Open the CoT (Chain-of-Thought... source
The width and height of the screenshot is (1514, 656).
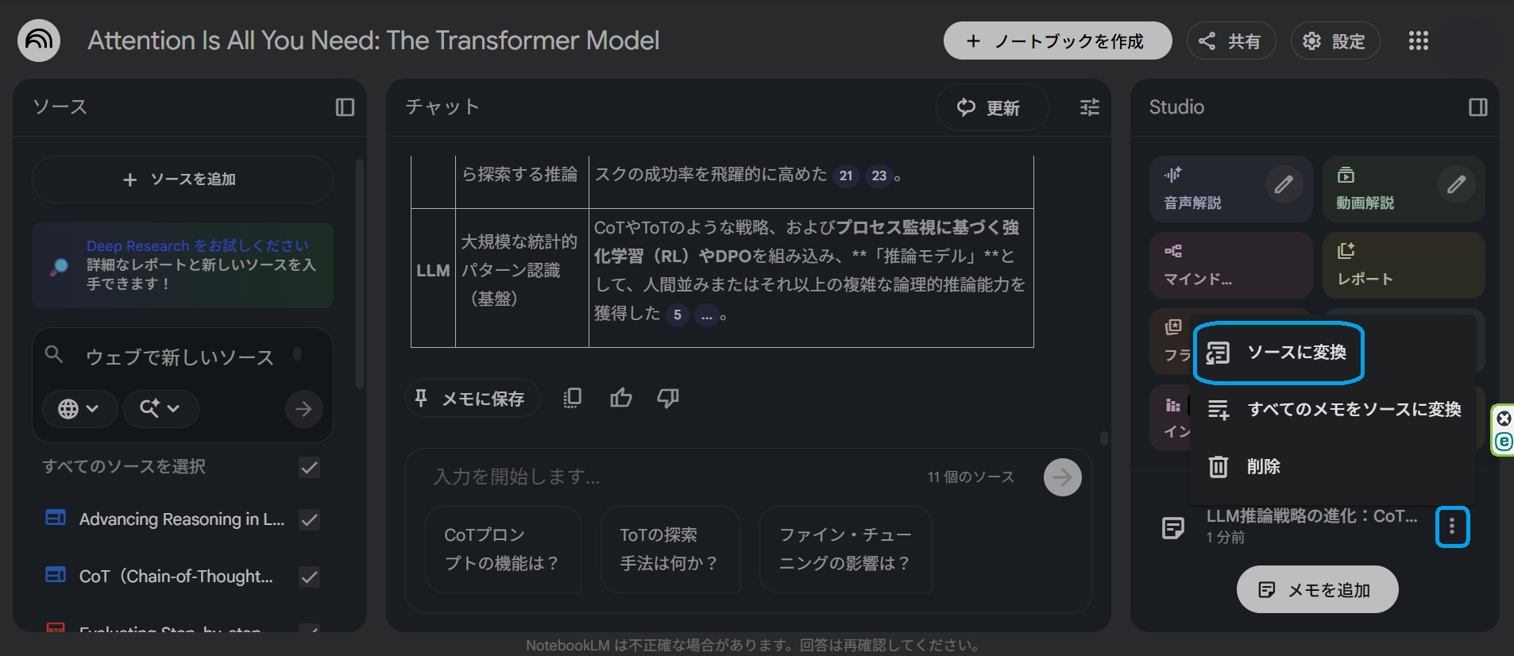click(176, 577)
